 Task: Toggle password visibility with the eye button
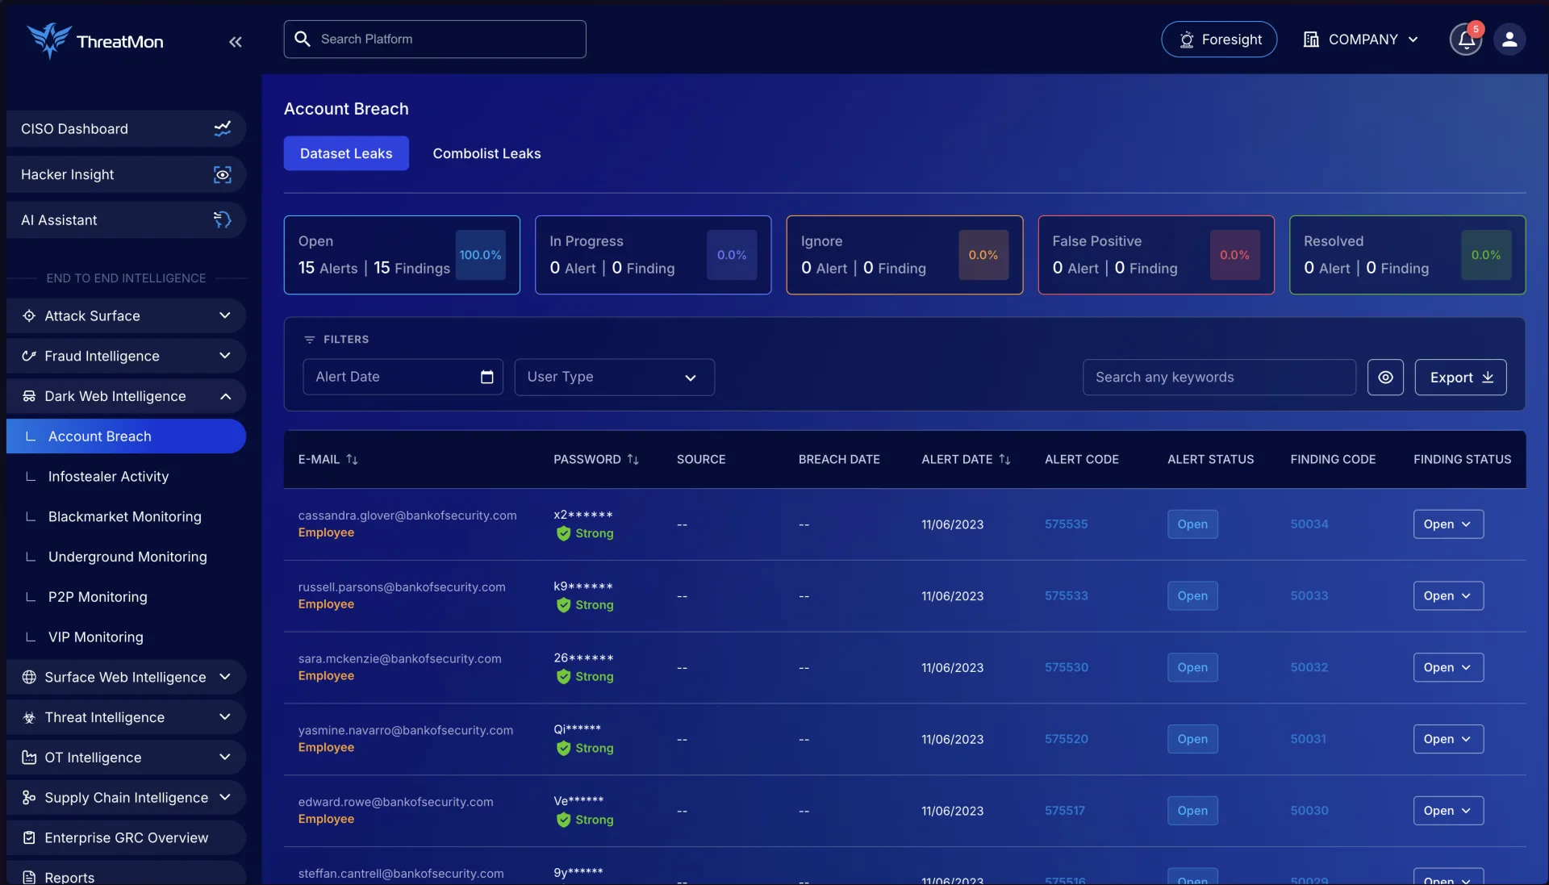[1385, 377]
